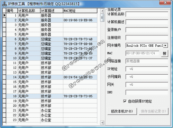173x128 pixels.
Task: Select the MAC cell in row 14
Action: point(80,77)
